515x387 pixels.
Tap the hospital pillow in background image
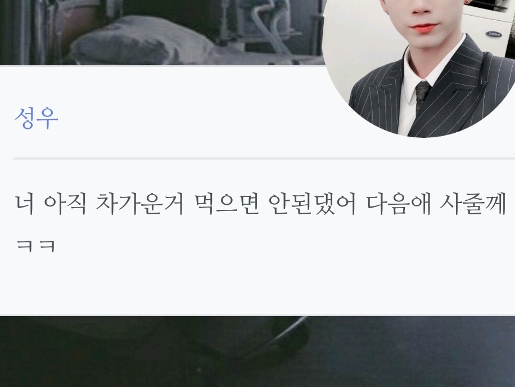point(138,41)
